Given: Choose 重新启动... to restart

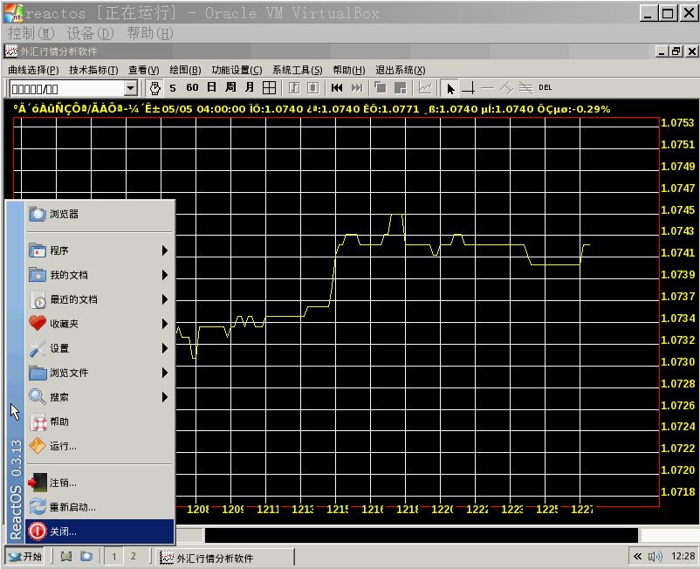Looking at the screenshot, I should coord(100,507).
